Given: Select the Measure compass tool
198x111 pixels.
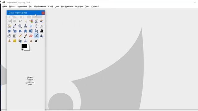Looking at the screenshot, I should click(25, 26).
